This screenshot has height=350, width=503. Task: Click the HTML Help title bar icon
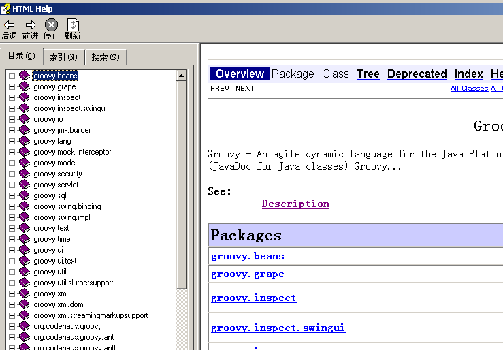click(x=5, y=9)
